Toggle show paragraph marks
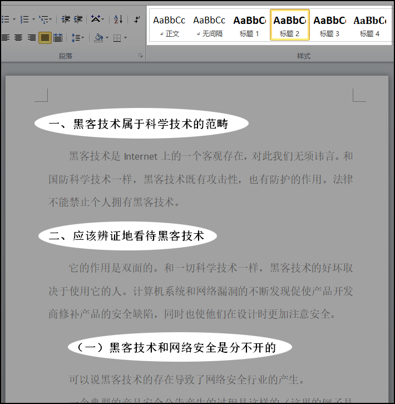The image size is (395, 404). (137, 19)
